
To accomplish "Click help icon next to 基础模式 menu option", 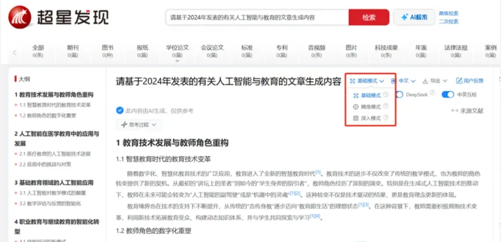I will [385, 95].
